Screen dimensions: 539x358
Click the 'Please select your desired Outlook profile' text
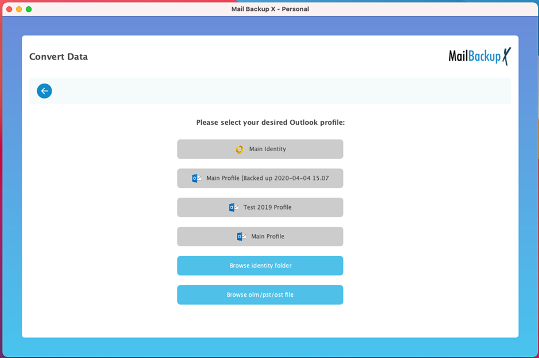point(270,123)
